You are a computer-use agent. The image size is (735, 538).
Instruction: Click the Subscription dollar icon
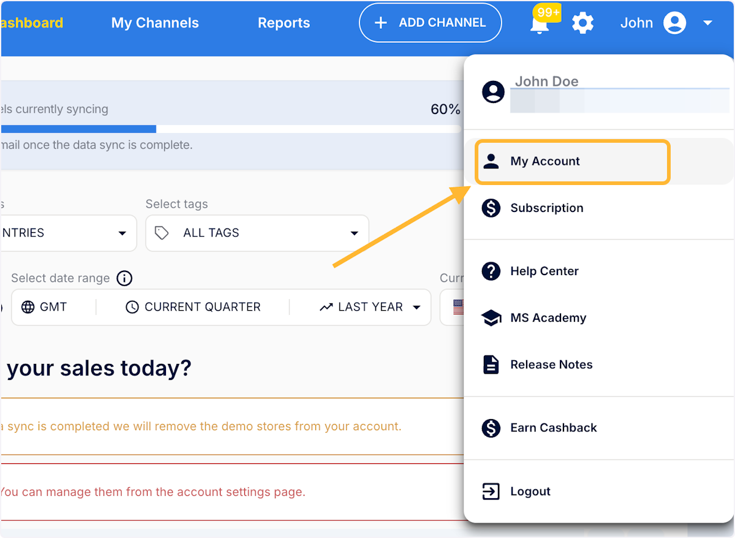coord(491,208)
